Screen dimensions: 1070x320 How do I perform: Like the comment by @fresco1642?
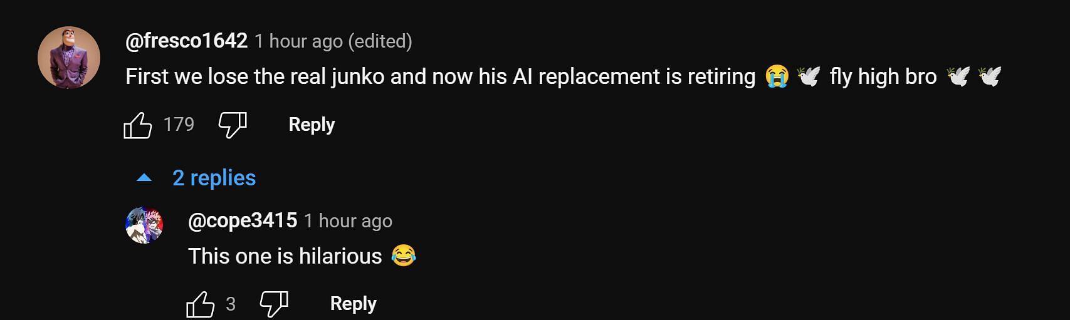[x=138, y=125]
